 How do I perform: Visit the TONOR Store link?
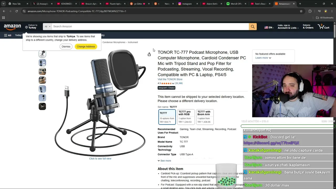(170, 79)
